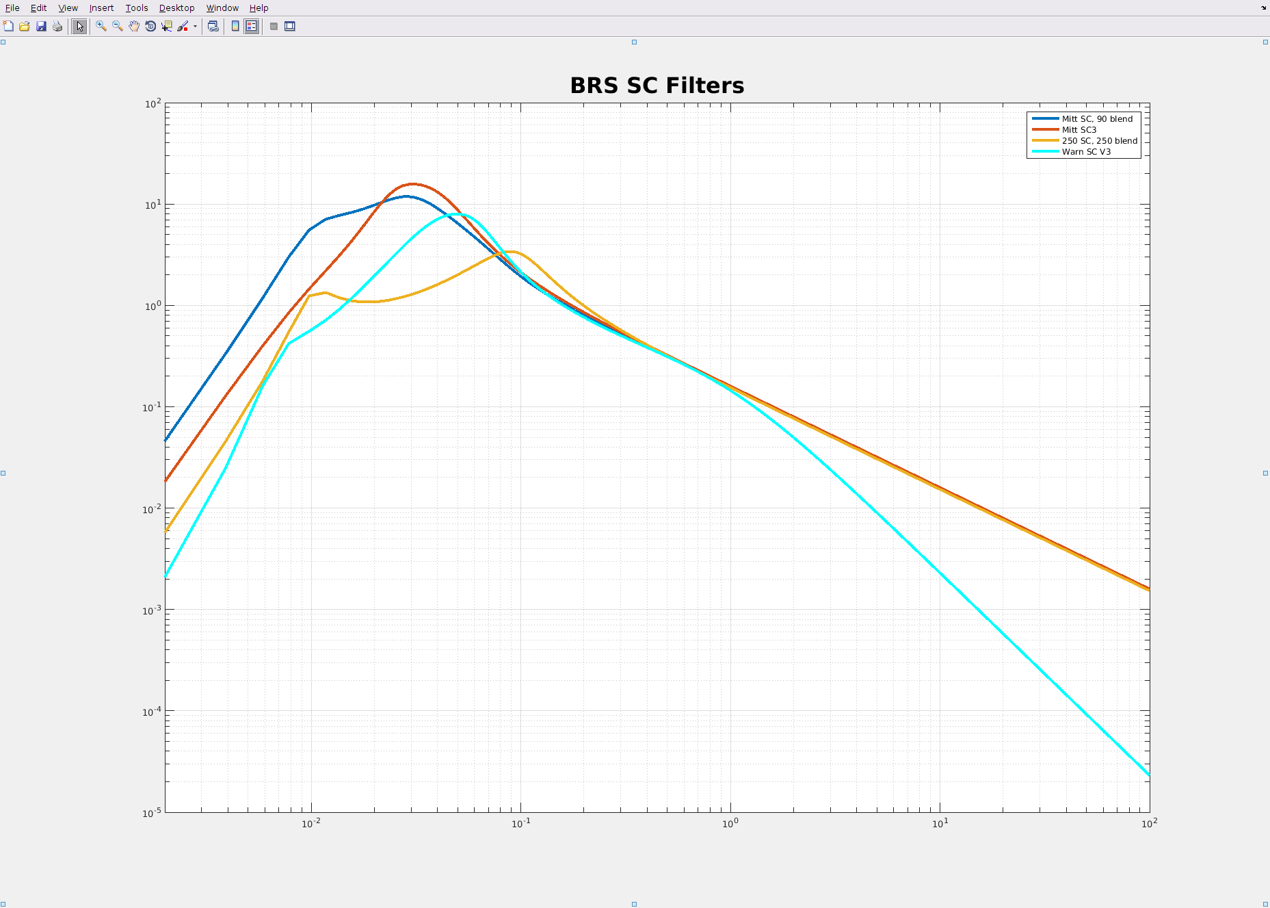The height and width of the screenshot is (908, 1270).
Task: Open the Desktop menu
Action: click(x=176, y=8)
